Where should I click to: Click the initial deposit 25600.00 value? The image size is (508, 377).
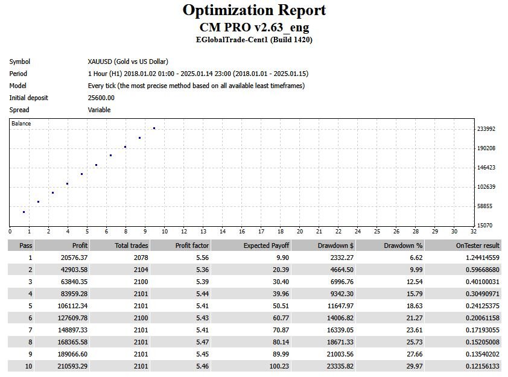[101, 98]
